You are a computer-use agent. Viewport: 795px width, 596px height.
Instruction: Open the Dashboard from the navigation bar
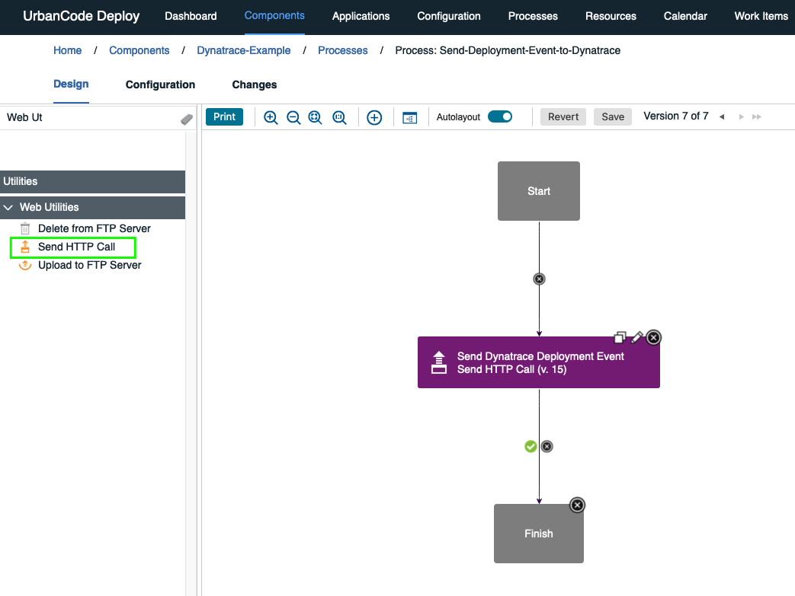(x=191, y=16)
